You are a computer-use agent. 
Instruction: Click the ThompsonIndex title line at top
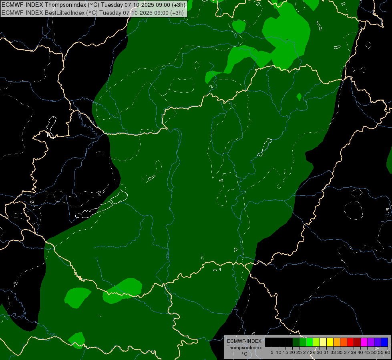click(94, 5)
